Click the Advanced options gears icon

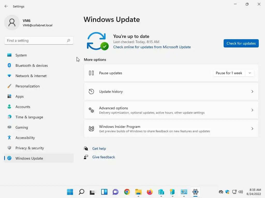91,110
